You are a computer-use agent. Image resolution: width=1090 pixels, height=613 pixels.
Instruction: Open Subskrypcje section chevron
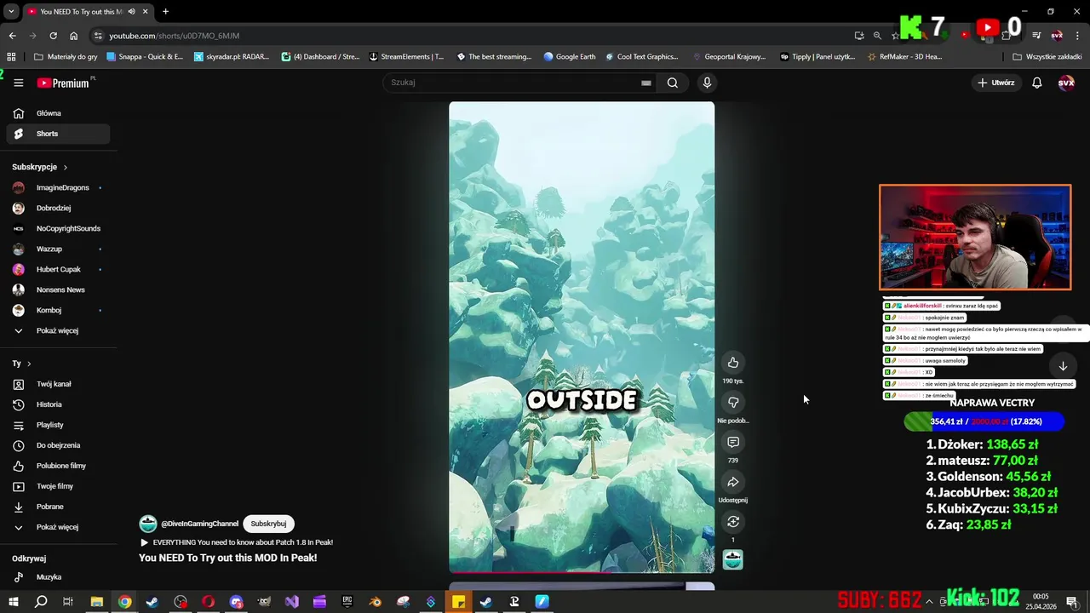(65, 167)
